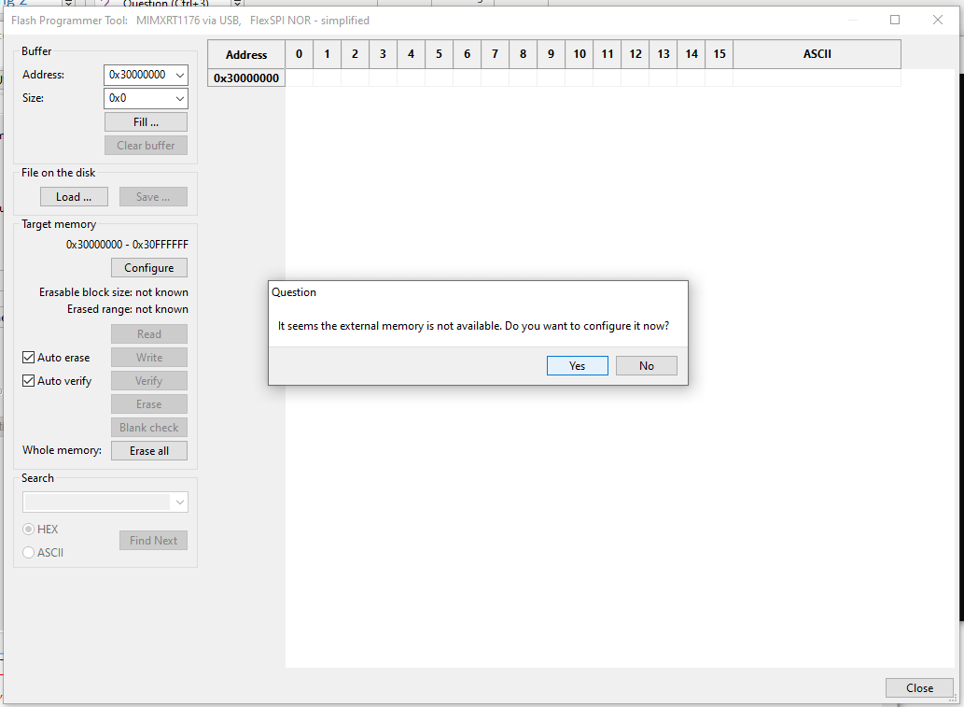964x707 pixels.
Task: Click the Read button in Target memory
Action: (x=148, y=333)
